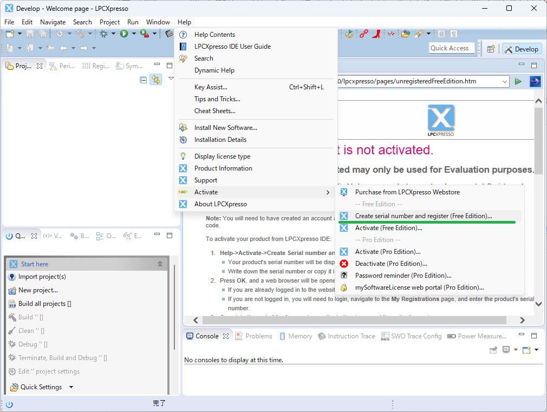This screenshot has width=547, height=412.
Task: Click the green Run toolbar icon
Action: click(x=124, y=34)
